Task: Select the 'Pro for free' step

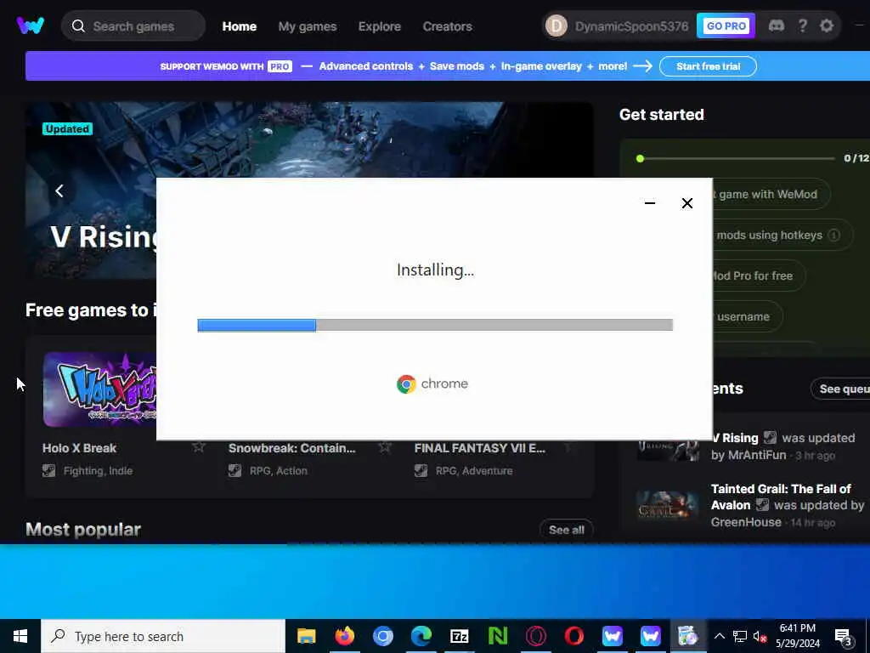Action: (x=758, y=275)
